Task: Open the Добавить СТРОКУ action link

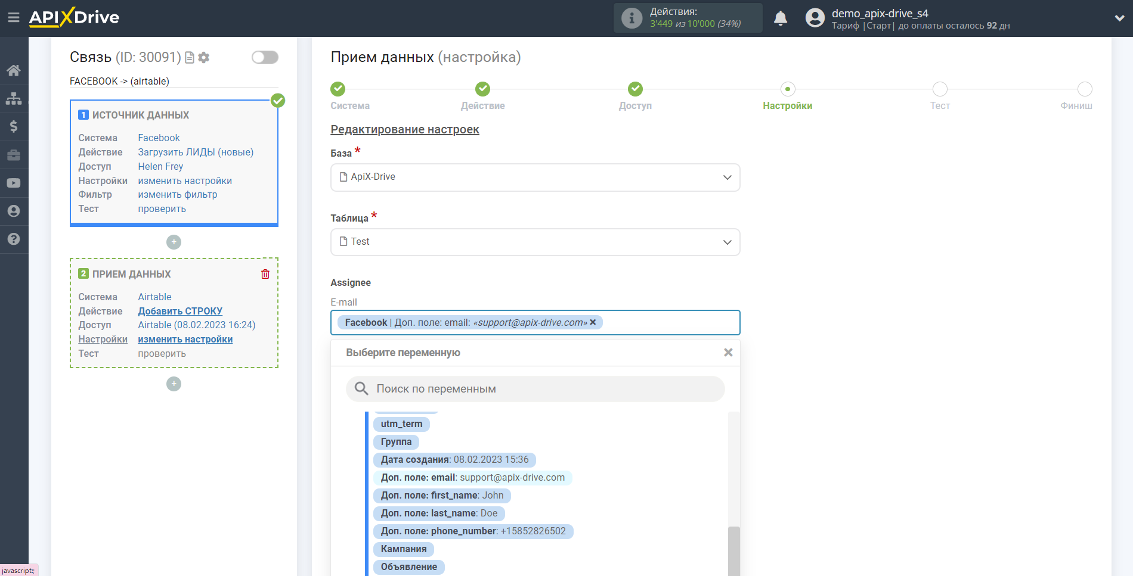Action: point(180,311)
